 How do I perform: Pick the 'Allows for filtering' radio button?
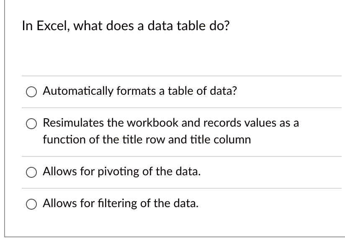31,204
